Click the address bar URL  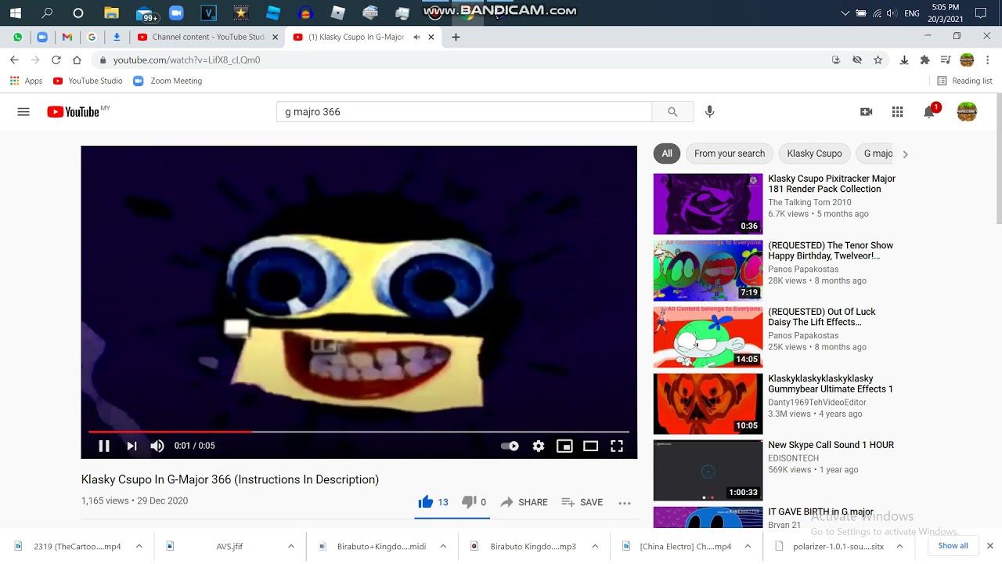pyautogui.click(x=186, y=60)
